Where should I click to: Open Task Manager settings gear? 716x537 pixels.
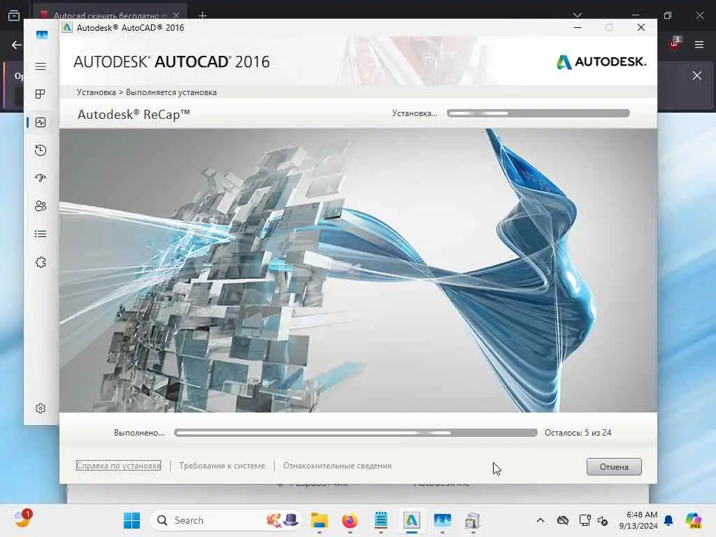click(x=41, y=408)
